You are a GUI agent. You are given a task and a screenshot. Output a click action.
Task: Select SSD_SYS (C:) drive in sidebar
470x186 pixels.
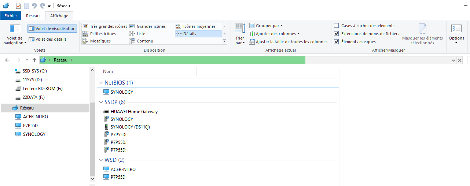point(34,71)
